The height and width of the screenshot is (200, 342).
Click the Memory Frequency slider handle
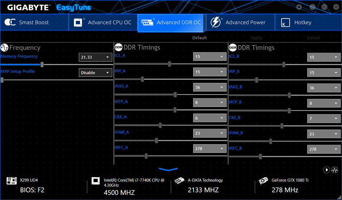click(x=42, y=64)
